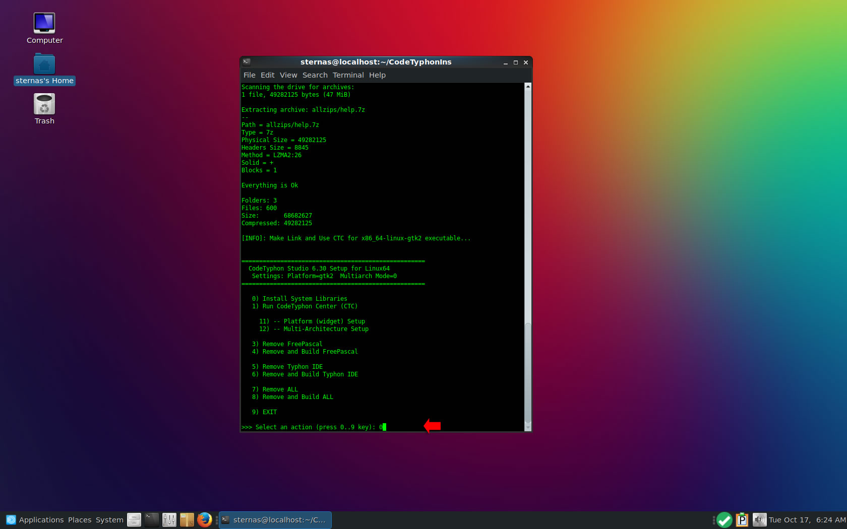Screen dimensions: 847x529
Task: Click the 'Files: 600' line
Action: pyautogui.click(x=259, y=208)
